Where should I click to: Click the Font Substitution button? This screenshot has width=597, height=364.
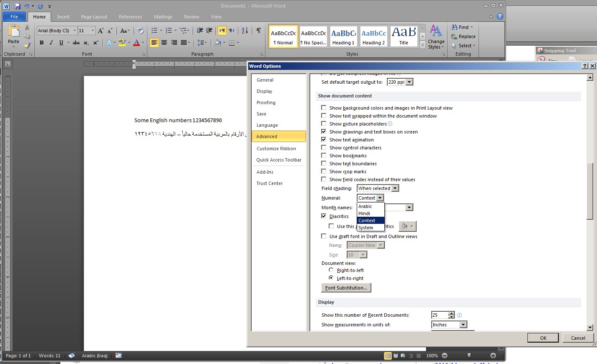pos(346,288)
